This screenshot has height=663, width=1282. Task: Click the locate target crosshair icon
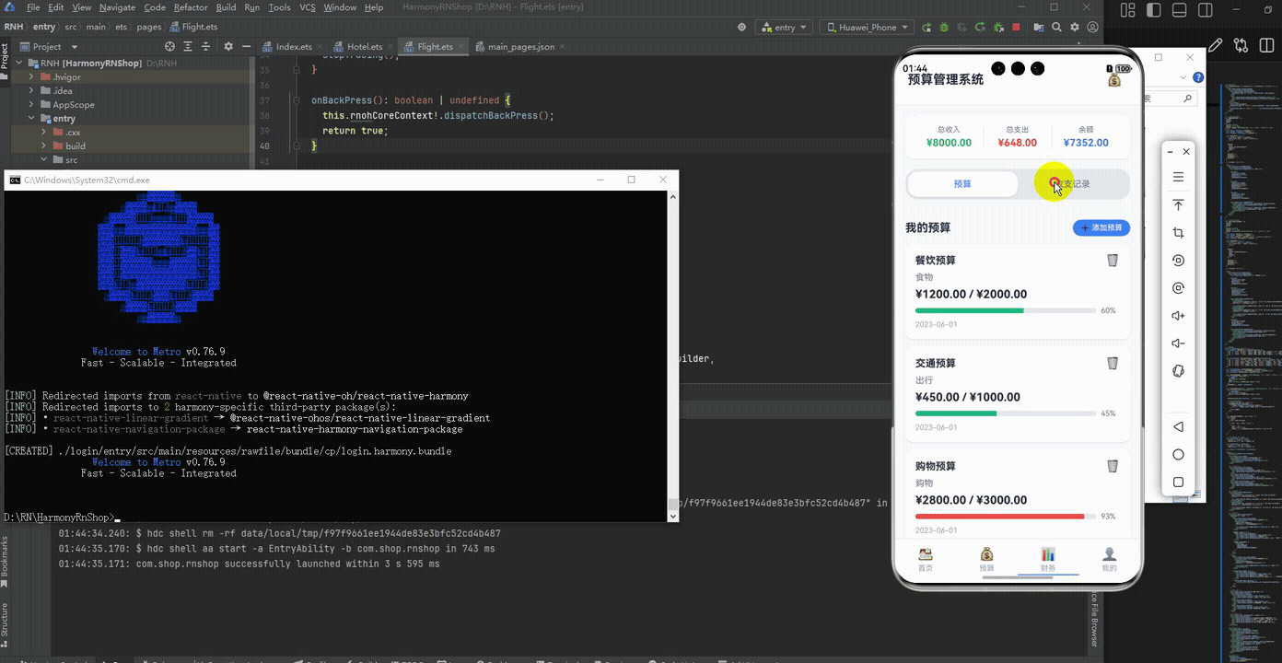click(x=741, y=28)
